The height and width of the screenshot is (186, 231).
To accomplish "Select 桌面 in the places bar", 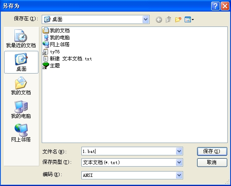I will (21, 62).
